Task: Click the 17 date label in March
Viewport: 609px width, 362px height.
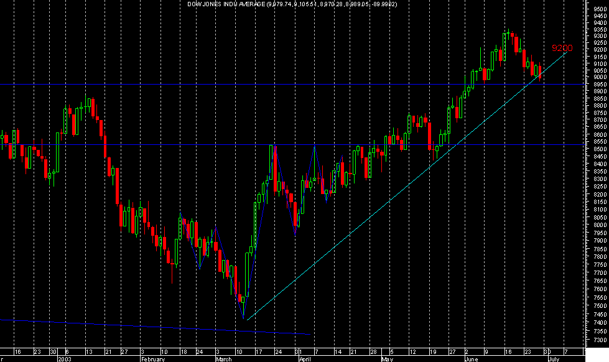Action: (259, 352)
